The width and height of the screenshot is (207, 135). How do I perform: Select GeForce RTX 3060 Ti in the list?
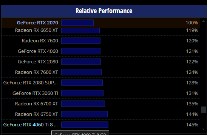click(35, 93)
